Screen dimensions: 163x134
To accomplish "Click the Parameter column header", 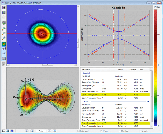I will coord(91,70).
